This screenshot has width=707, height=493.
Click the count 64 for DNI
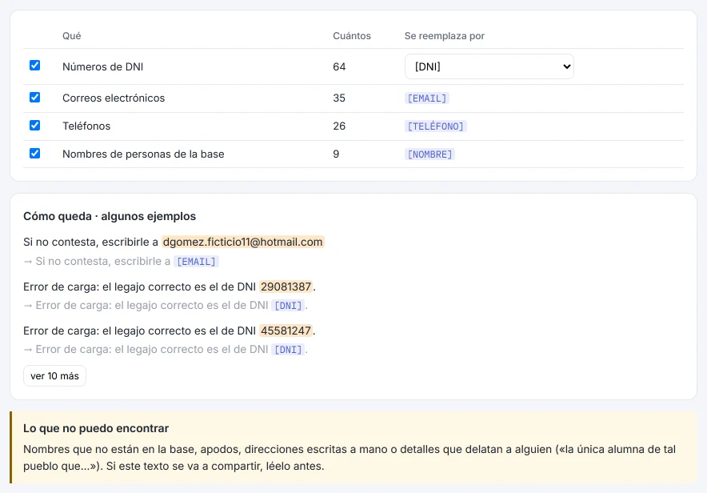coord(339,66)
